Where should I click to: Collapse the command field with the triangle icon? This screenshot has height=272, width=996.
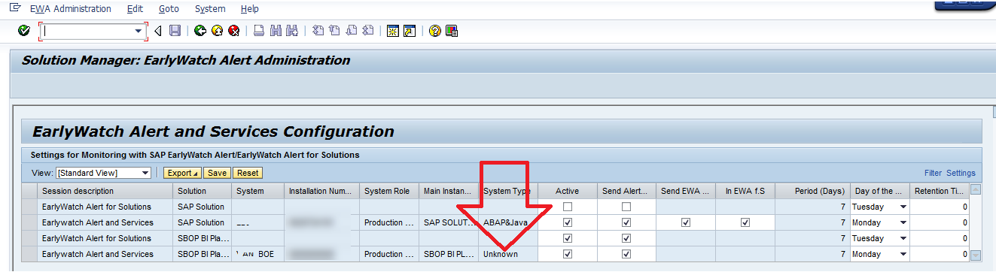pos(158,31)
